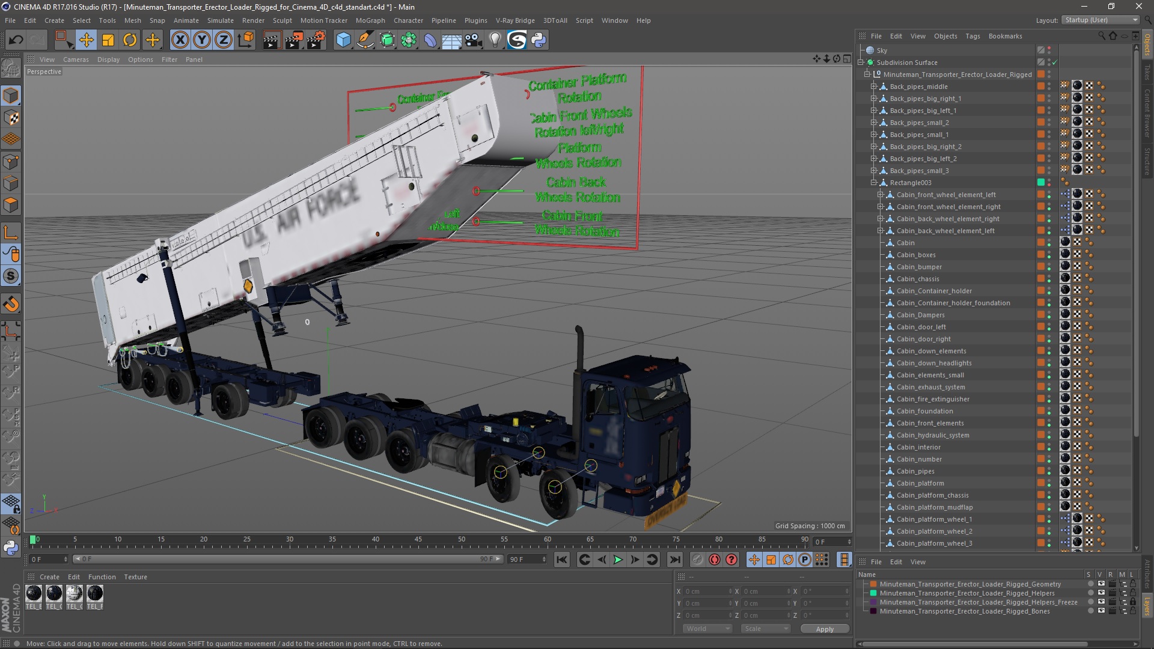Screen dimensions: 1154x649
Task: Open the World coordinate dropdown
Action: 707,629
